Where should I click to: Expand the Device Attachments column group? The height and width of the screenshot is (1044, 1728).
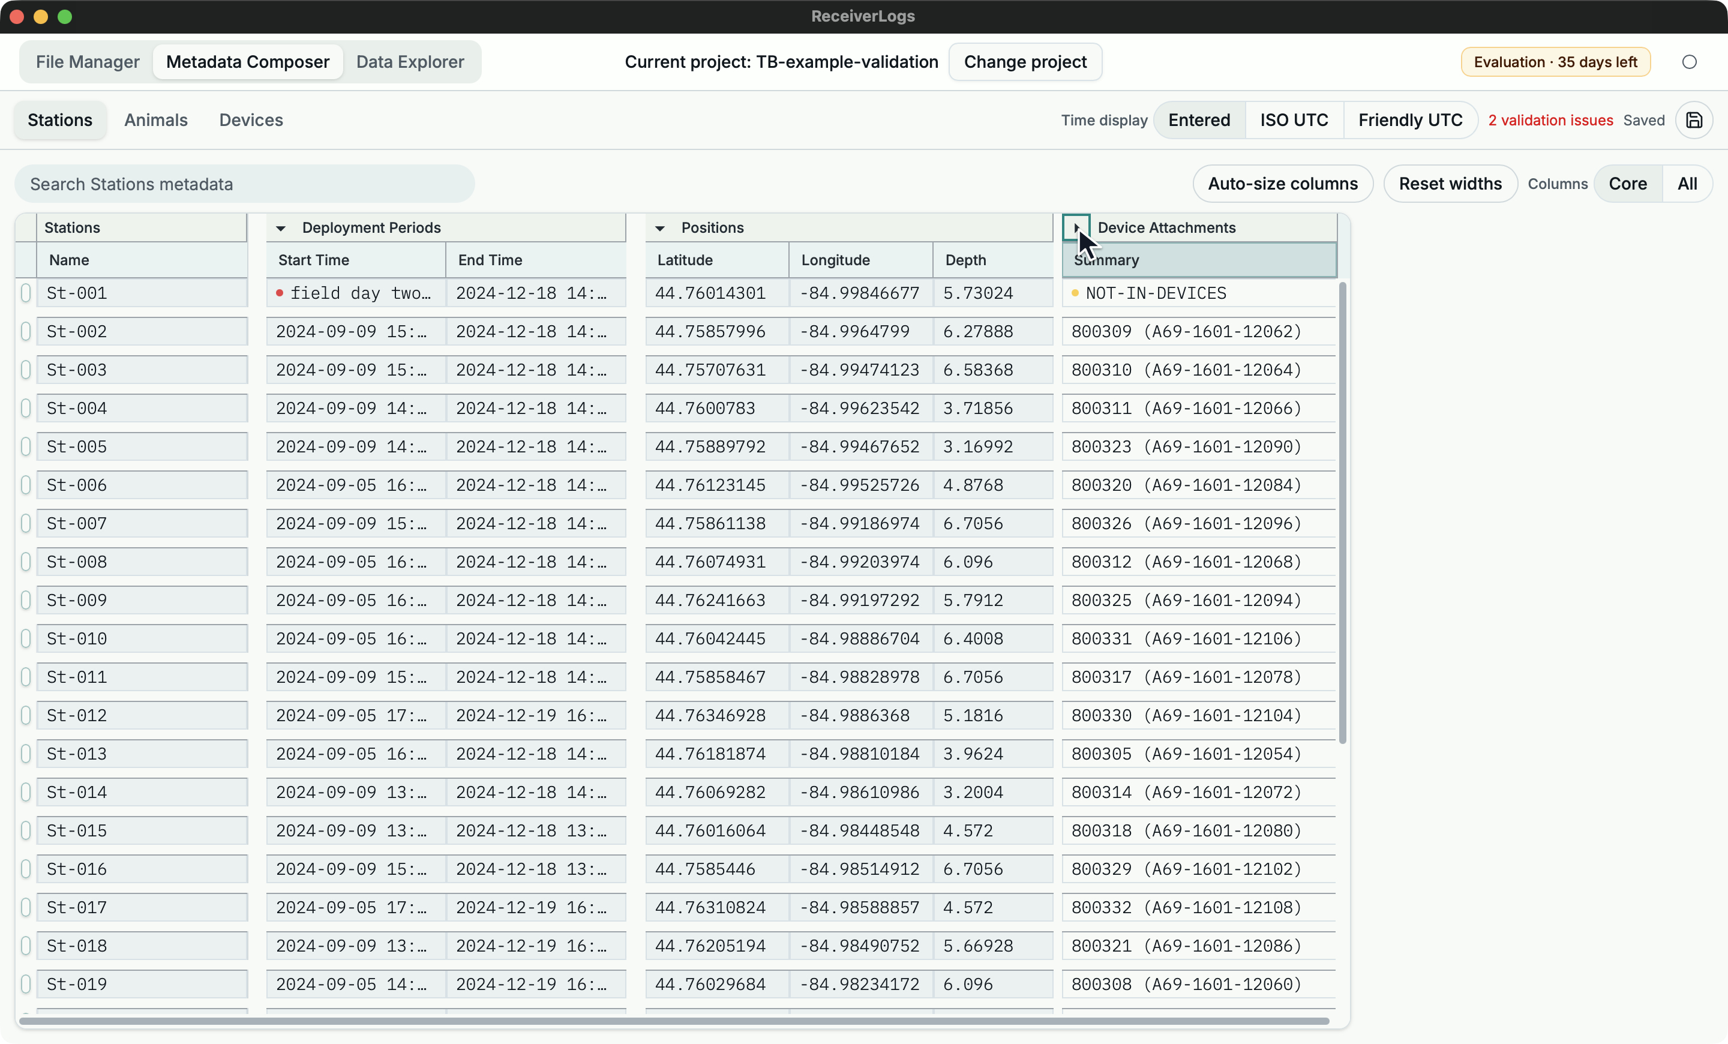(1076, 227)
